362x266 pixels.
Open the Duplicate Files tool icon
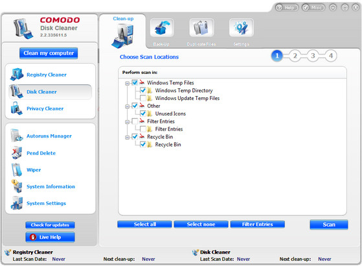(201, 27)
